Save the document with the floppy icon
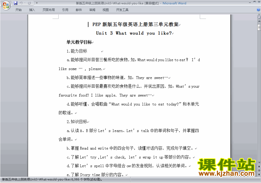 pos(16,3)
